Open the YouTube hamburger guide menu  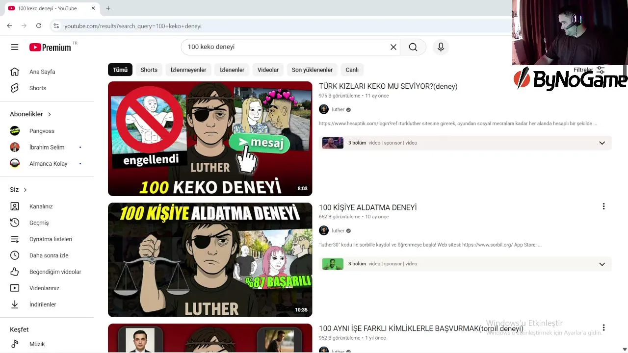[15, 47]
